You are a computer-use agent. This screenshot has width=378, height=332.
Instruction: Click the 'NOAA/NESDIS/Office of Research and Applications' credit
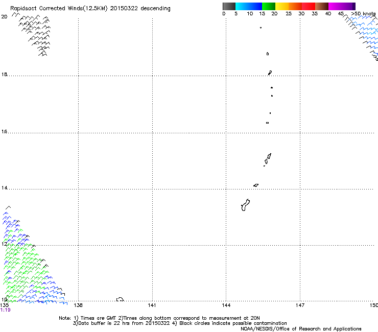point(301,329)
